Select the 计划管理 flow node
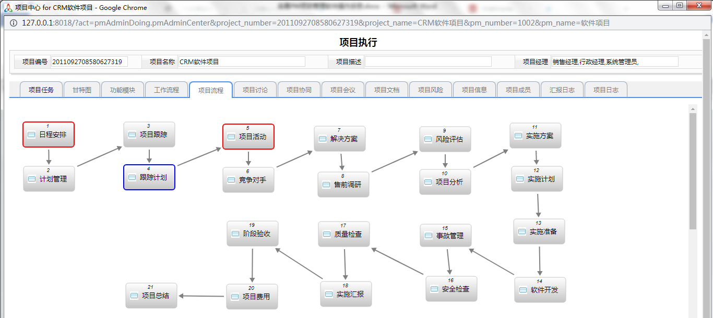Image resolution: width=713 pixels, height=318 pixels. click(x=49, y=179)
